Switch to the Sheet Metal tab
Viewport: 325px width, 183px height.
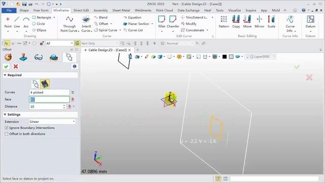pyautogui.click(x=121, y=10)
